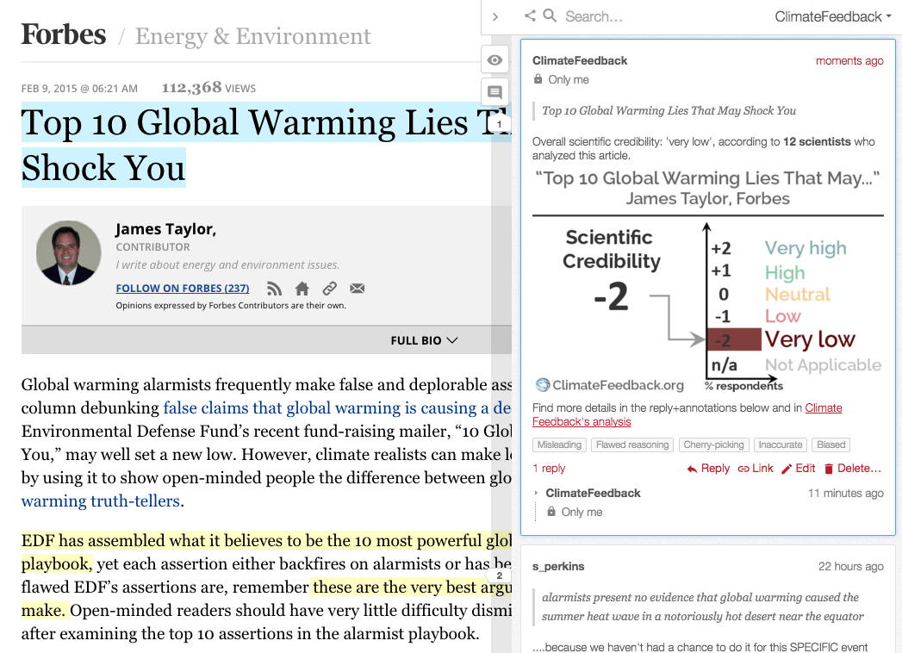
Task: Edit the ClimateFeedback annotation
Action: tap(798, 469)
